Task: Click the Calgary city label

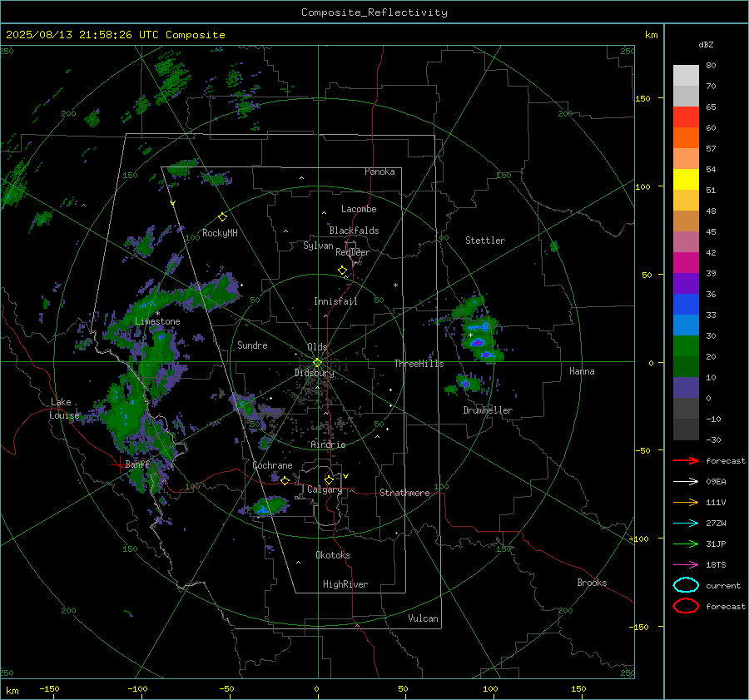Action: pyautogui.click(x=325, y=489)
